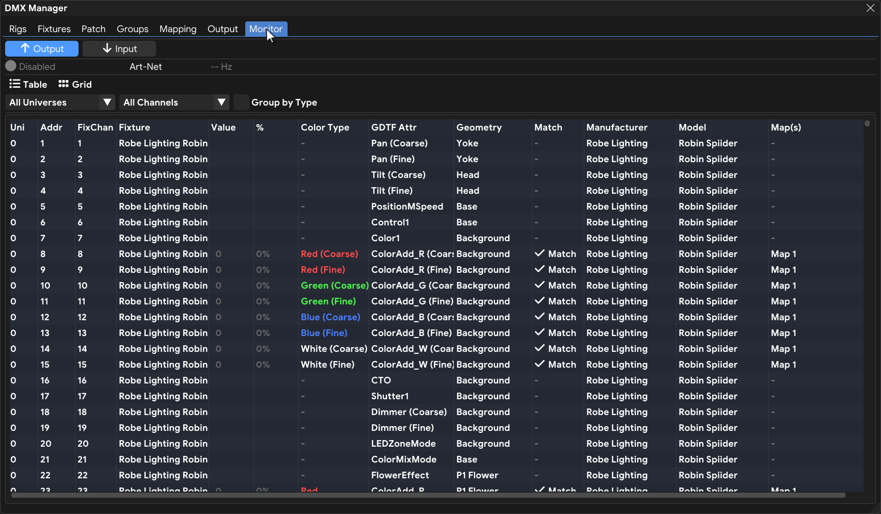Click the 'Green (Coarse)' color type cell
Viewport: 881px width, 514px height.
pos(334,286)
